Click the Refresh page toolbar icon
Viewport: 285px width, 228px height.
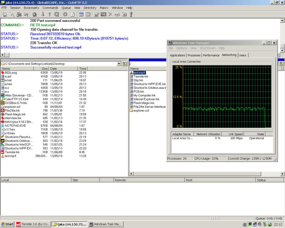pos(72,14)
